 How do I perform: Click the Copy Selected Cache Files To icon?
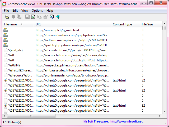(19, 17)
